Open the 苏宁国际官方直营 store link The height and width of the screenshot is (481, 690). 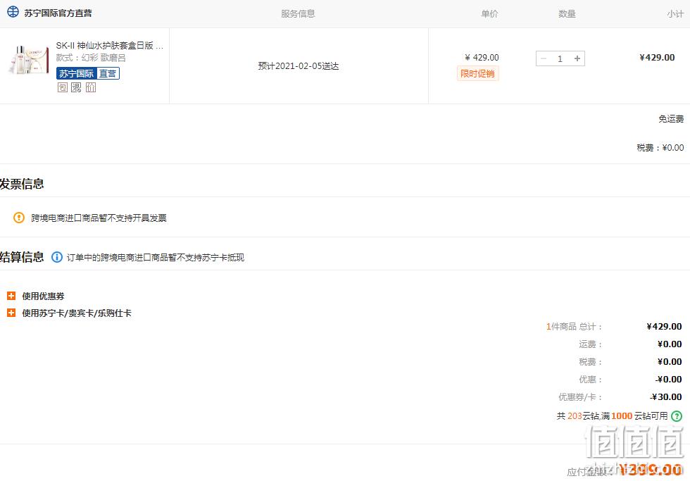pyautogui.click(x=58, y=13)
